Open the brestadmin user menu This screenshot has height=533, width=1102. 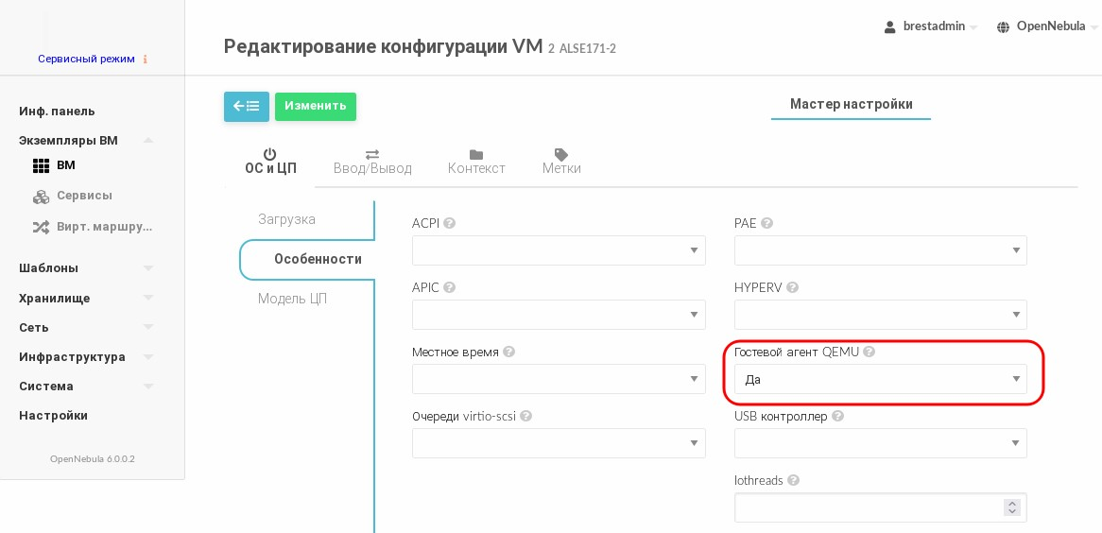931,26
